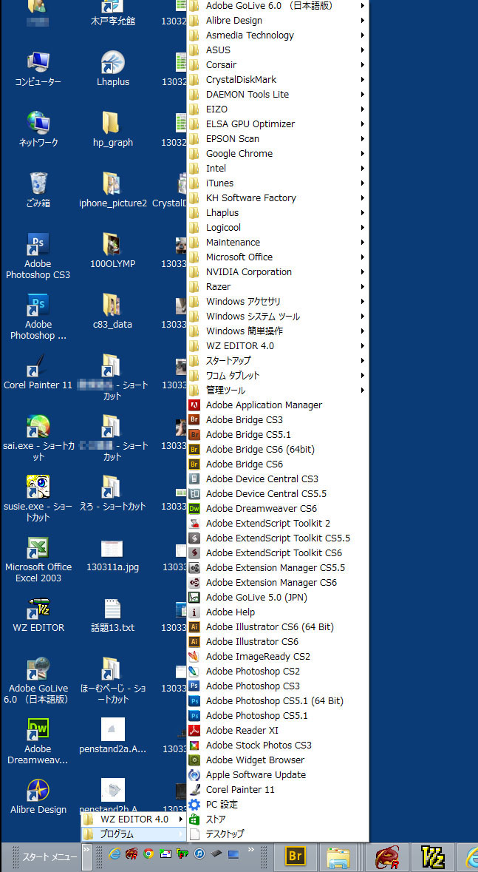Launch Corel Painter 11 from the menu

tap(278, 790)
